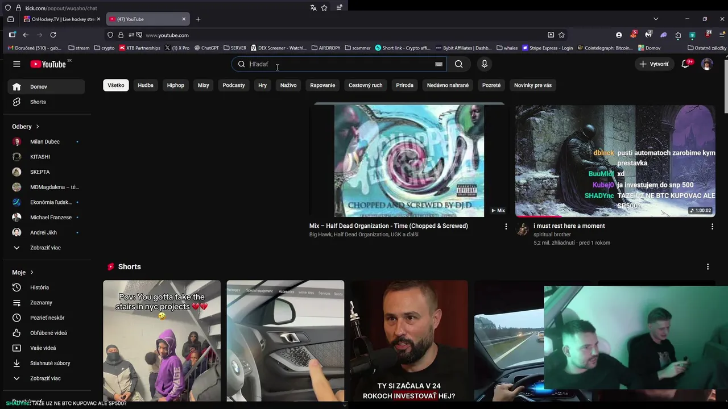Select the Nedávno nahrané filter chip
The width and height of the screenshot is (728, 409).
(448, 85)
